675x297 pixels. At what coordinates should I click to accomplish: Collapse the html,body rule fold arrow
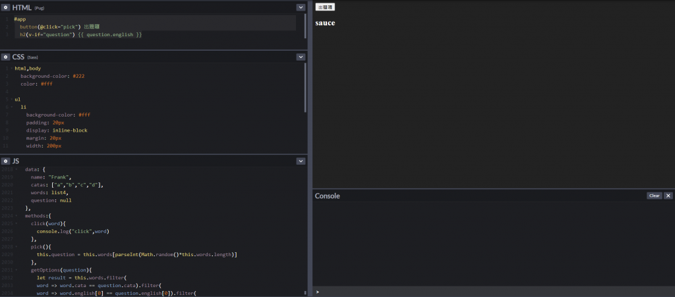coord(12,68)
